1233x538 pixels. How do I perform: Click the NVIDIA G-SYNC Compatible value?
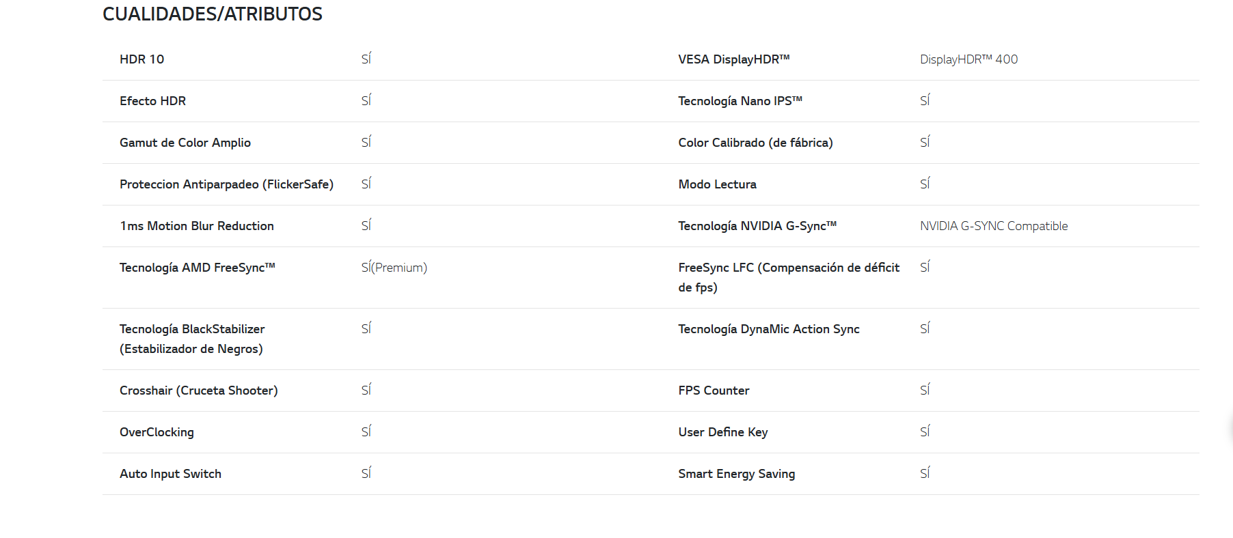click(x=994, y=226)
